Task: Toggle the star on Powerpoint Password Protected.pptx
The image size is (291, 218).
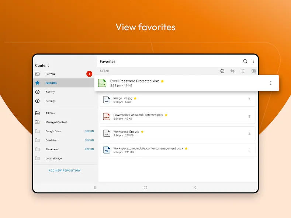Action: coord(166,115)
